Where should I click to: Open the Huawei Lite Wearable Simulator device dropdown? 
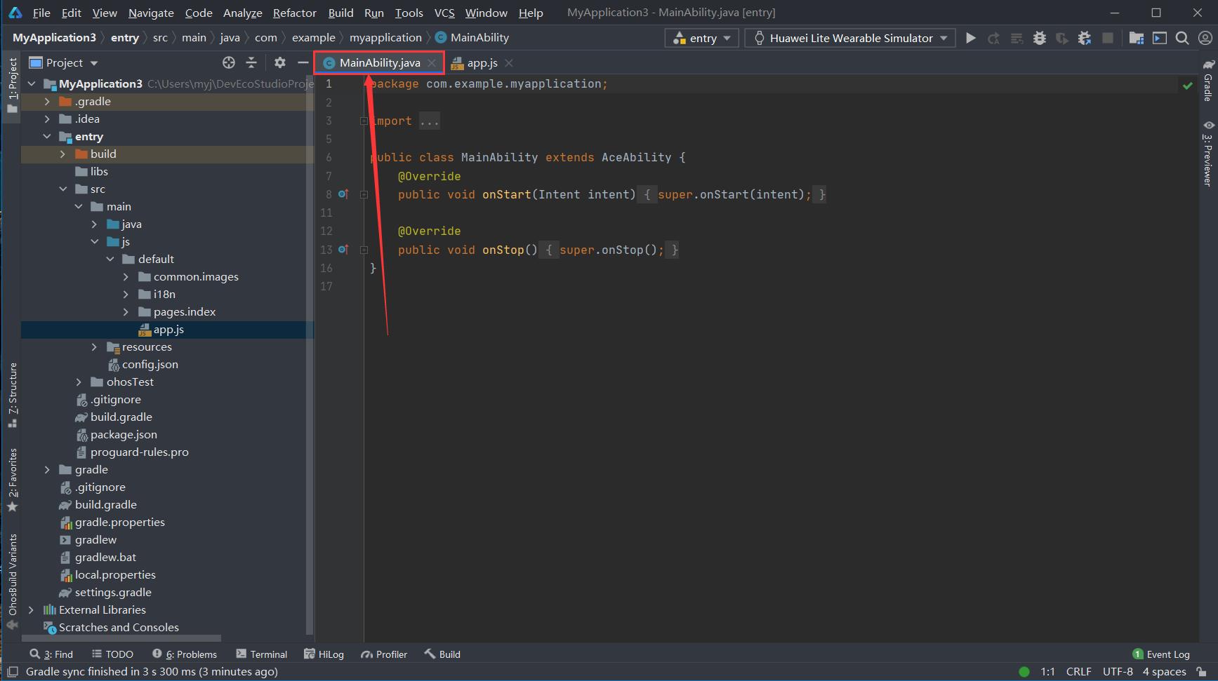[x=850, y=38]
